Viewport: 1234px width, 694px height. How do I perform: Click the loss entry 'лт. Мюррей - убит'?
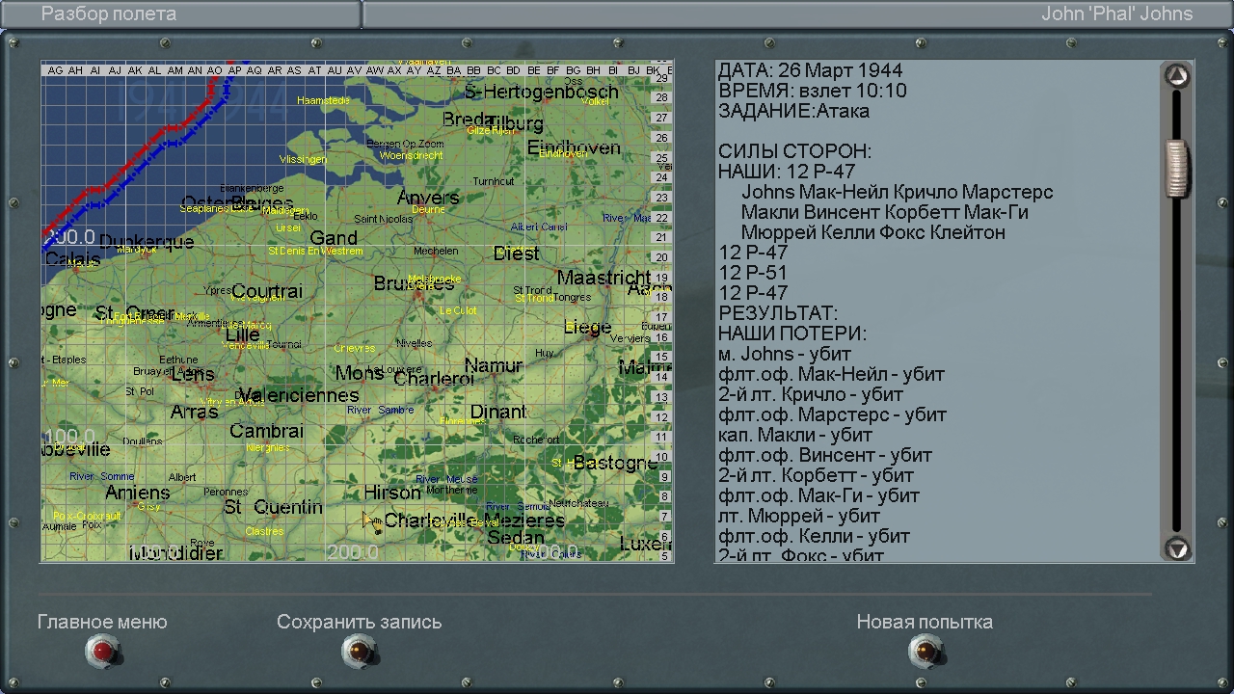(799, 516)
